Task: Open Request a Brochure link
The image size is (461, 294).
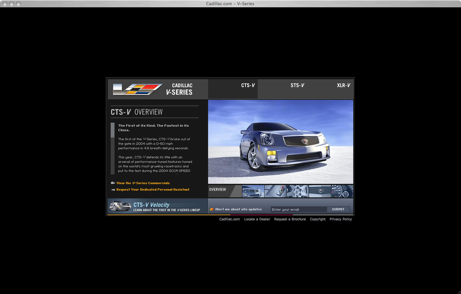Action: tap(290, 219)
